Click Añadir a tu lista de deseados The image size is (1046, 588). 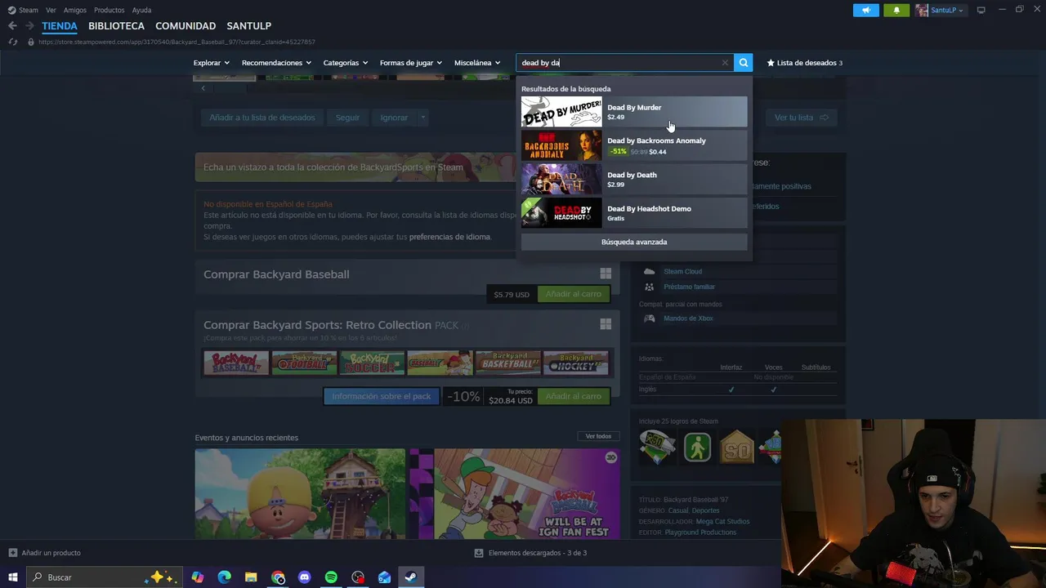[x=261, y=118]
